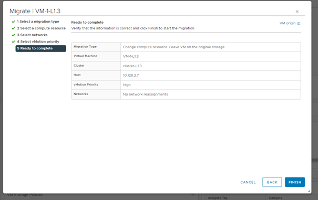Click the Networks row label

81,94
